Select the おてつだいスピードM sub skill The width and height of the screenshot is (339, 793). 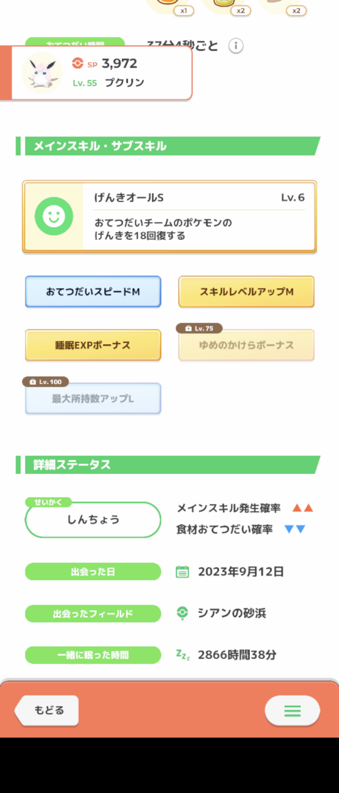point(93,292)
